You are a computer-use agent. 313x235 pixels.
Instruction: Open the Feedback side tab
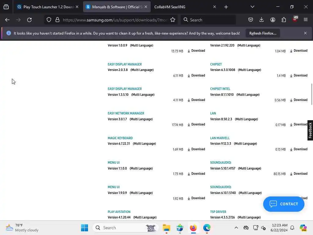click(x=310, y=130)
